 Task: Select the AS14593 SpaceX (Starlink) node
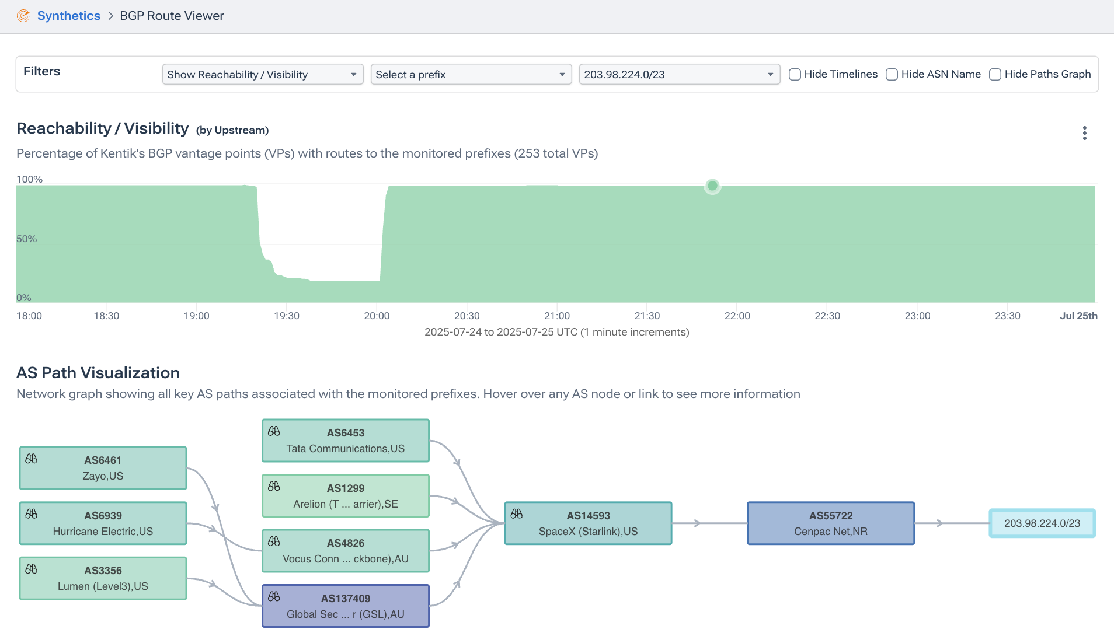[x=588, y=523]
